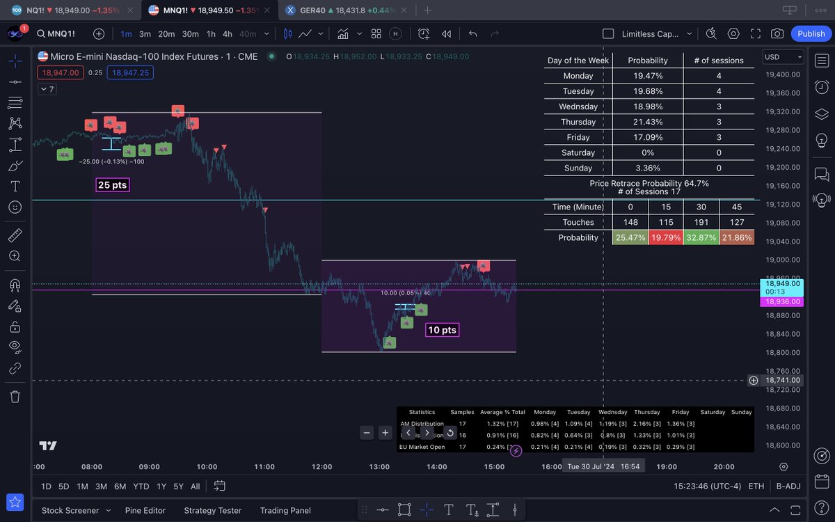The image size is (835, 522).
Task: Toggle magnet mode
Action: 15,285
